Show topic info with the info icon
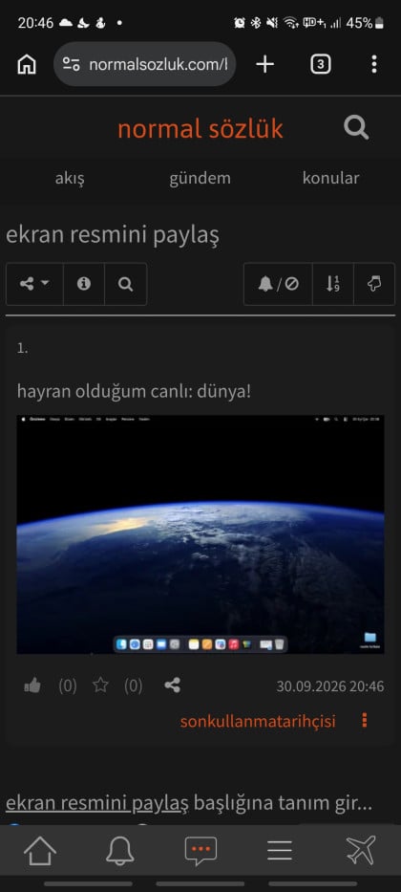 [x=84, y=284]
